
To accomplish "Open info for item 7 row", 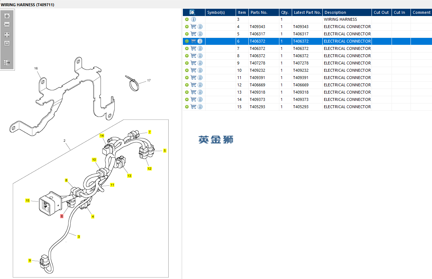I will point(200,48).
